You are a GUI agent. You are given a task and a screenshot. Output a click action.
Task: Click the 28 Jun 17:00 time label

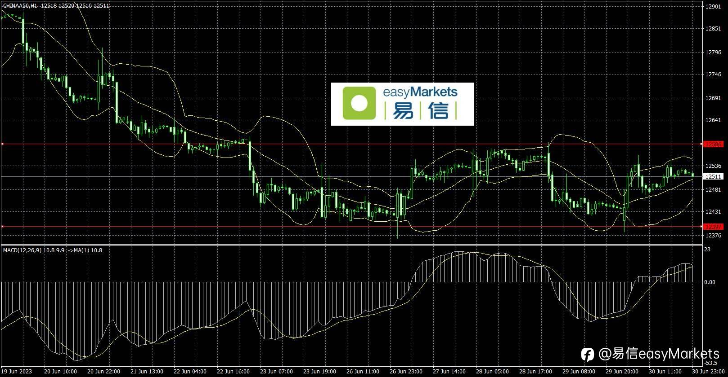(x=535, y=372)
